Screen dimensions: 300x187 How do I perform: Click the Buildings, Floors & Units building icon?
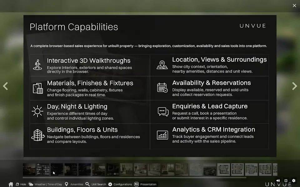click(x=38, y=135)
